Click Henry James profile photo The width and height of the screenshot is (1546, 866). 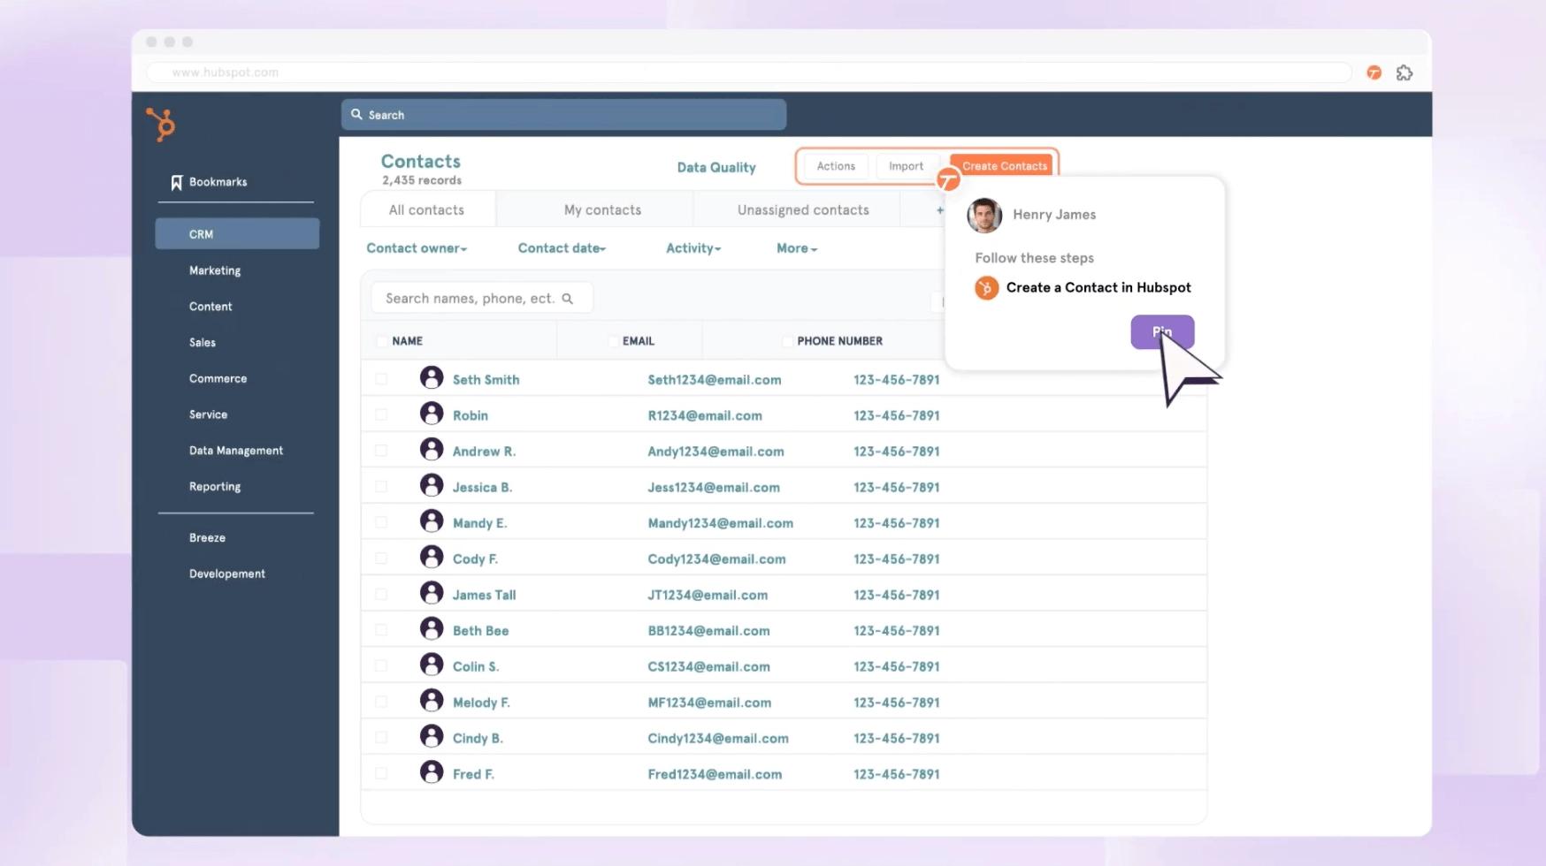984,215
